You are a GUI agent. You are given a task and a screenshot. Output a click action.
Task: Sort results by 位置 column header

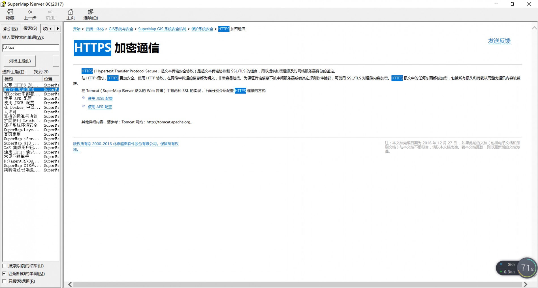tap(50, 79)
